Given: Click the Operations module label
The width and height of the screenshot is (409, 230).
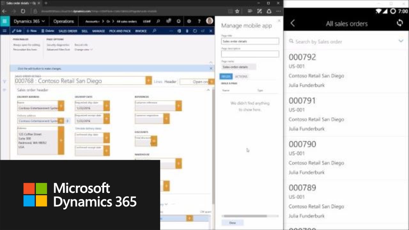Looking at the screenshot, I should point(64,21).
